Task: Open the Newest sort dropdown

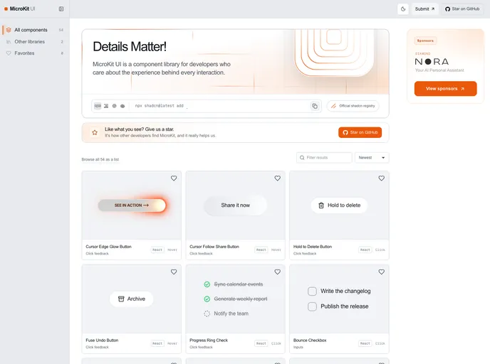Action: click(372, 158)
